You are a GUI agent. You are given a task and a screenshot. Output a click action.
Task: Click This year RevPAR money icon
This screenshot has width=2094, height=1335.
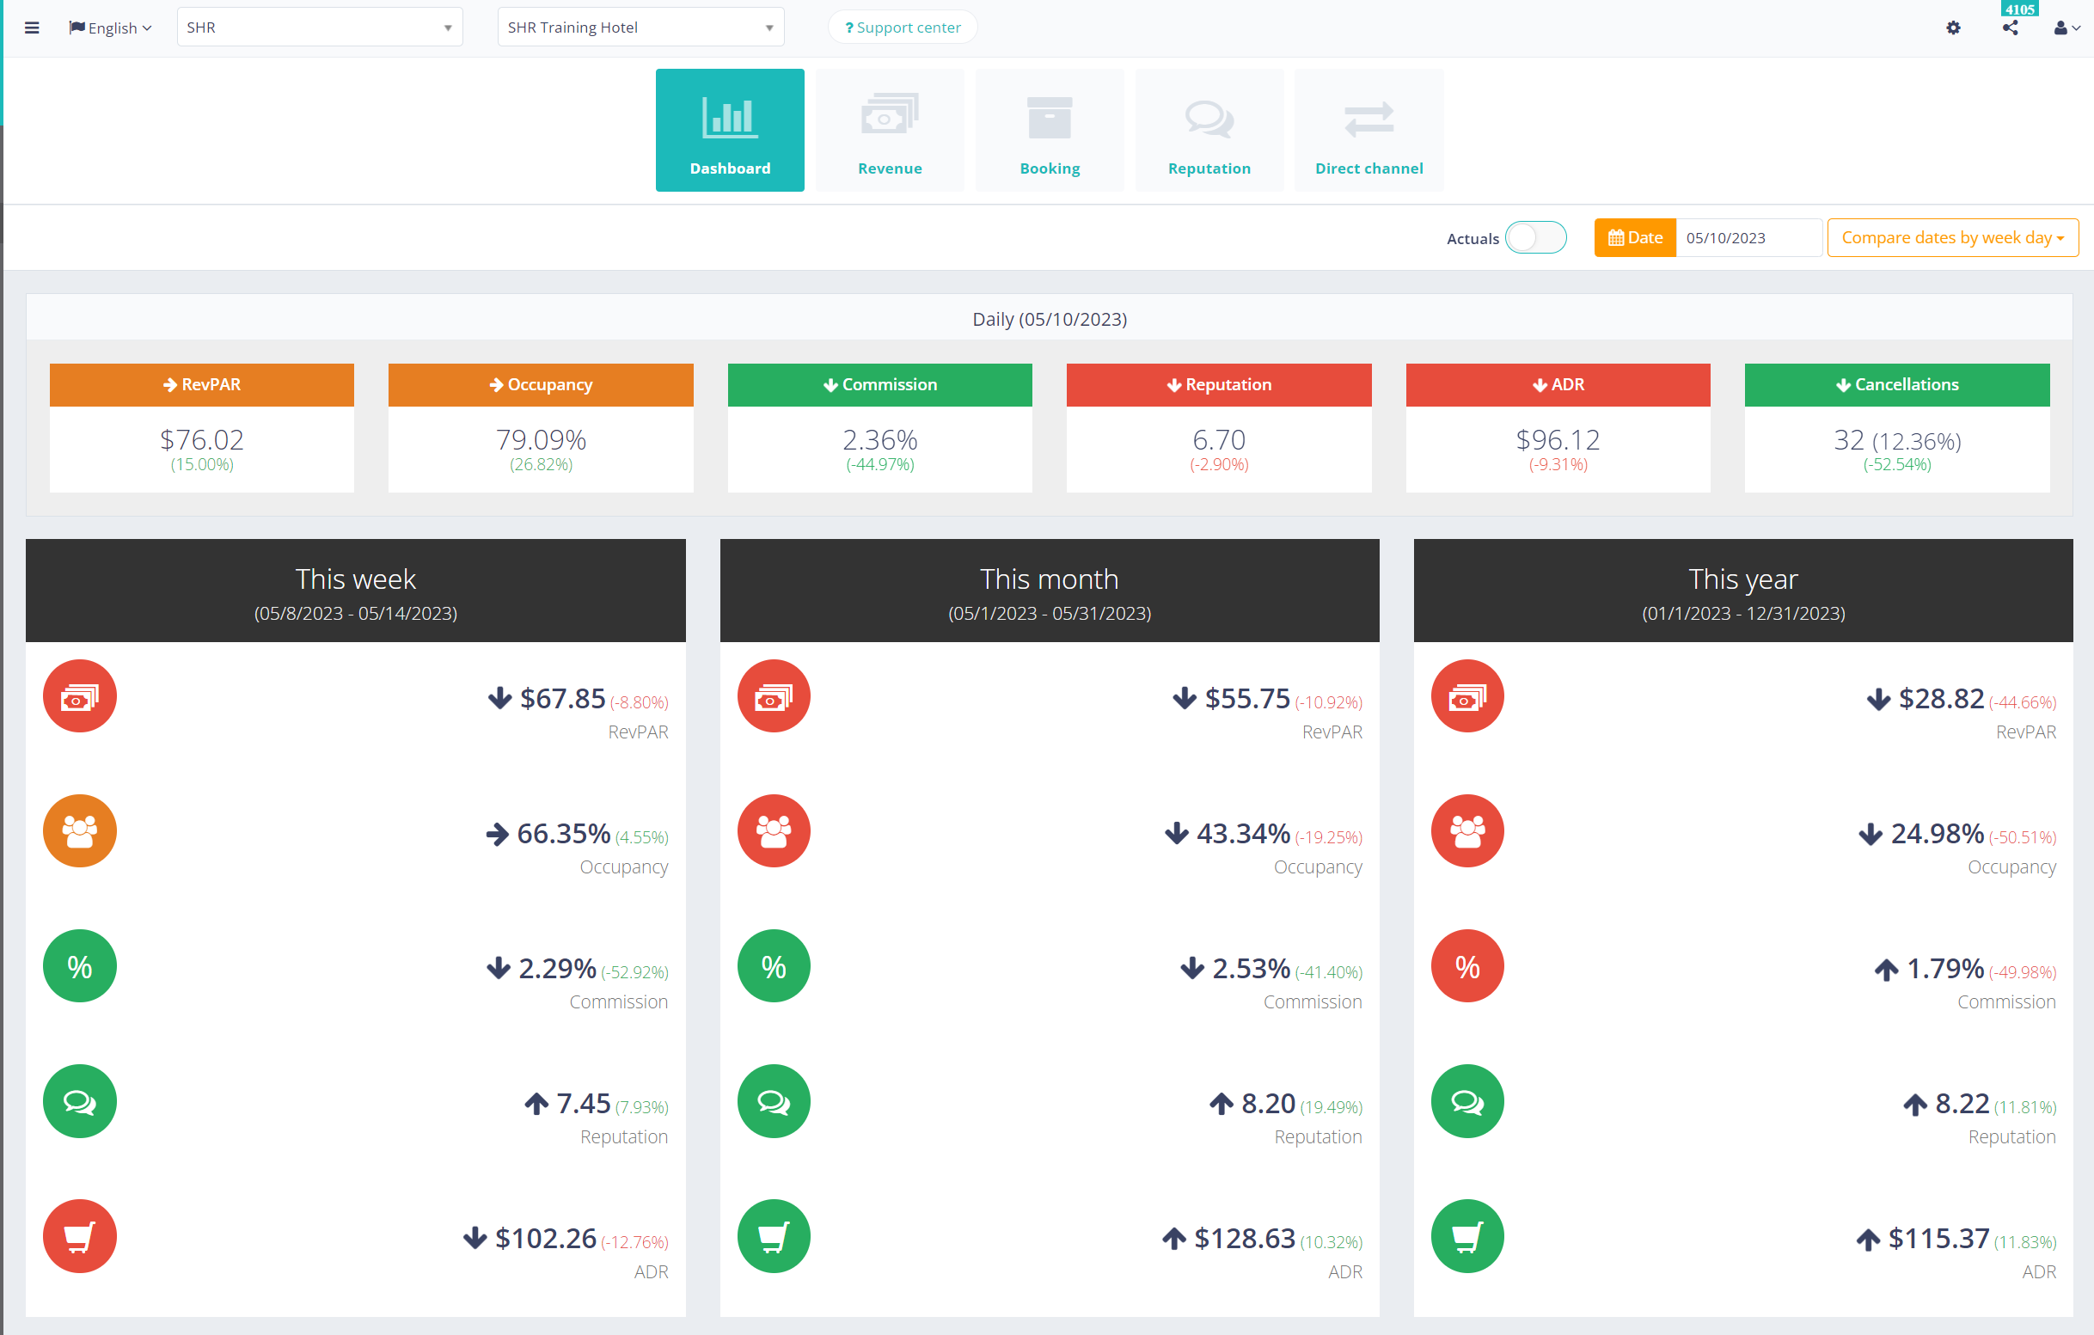(x=1467, y=695)
